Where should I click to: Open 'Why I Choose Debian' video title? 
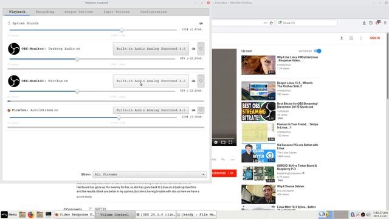tap(291, 186)
